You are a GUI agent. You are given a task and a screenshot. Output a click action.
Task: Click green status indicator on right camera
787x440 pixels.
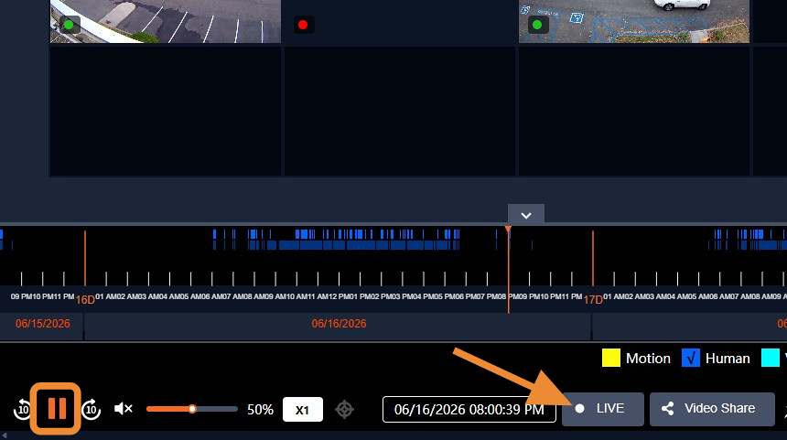pyautogui.click(x=537, y=25)
